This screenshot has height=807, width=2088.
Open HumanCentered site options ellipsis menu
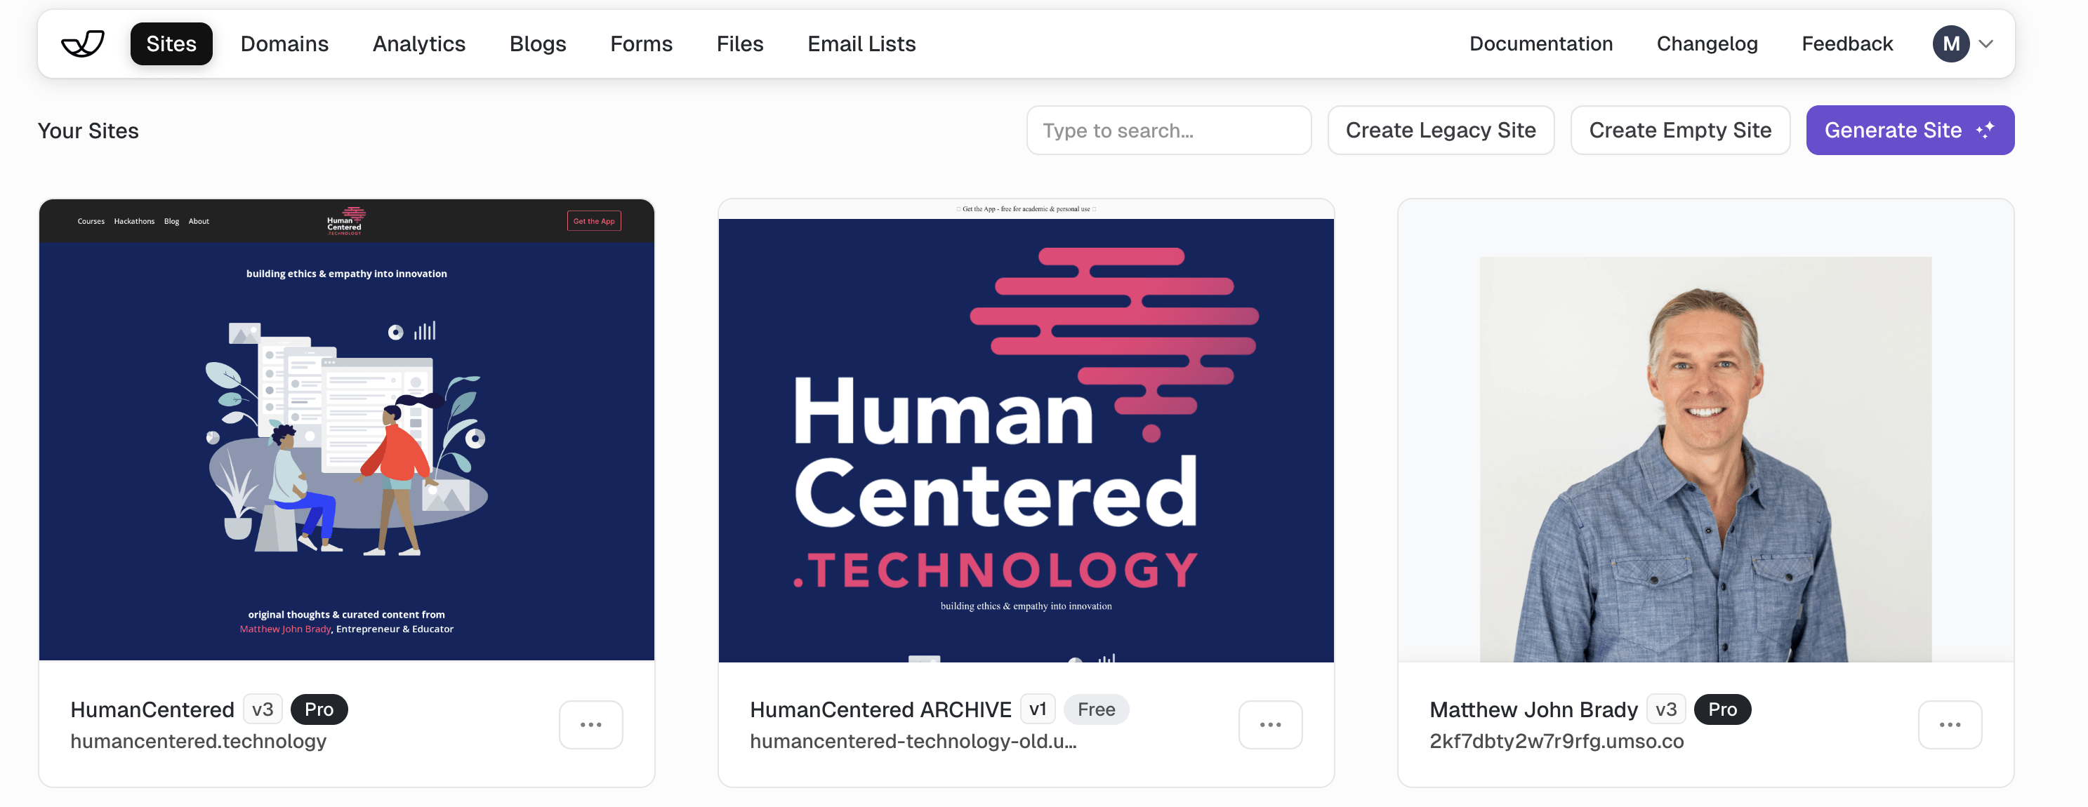click(x=591, y=724)
